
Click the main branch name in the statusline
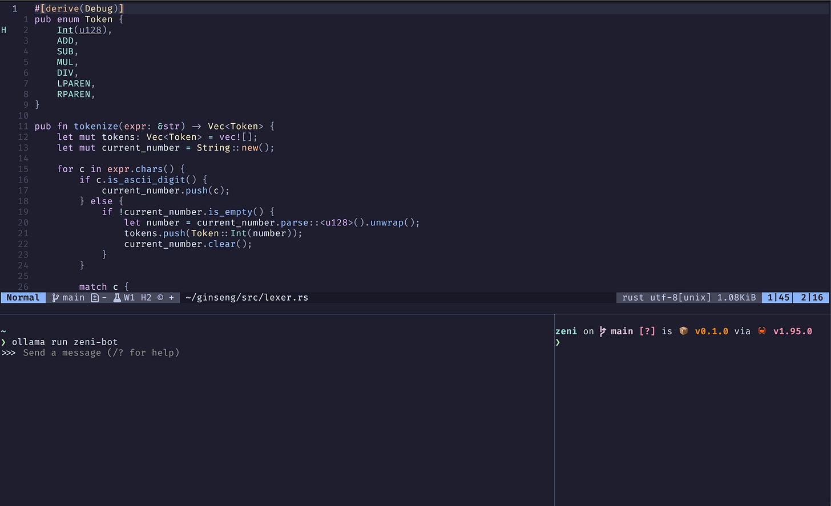click(73, 298)
